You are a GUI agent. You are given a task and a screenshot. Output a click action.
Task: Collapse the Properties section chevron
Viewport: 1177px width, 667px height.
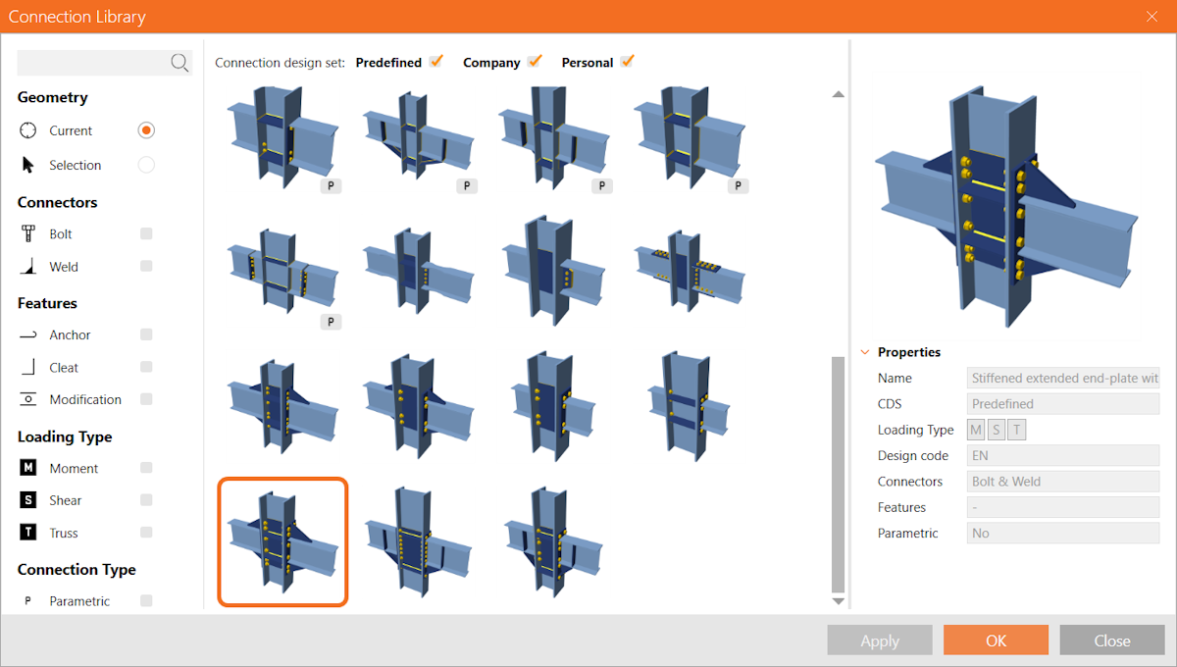pyautogui.click(x=865, y=352)
